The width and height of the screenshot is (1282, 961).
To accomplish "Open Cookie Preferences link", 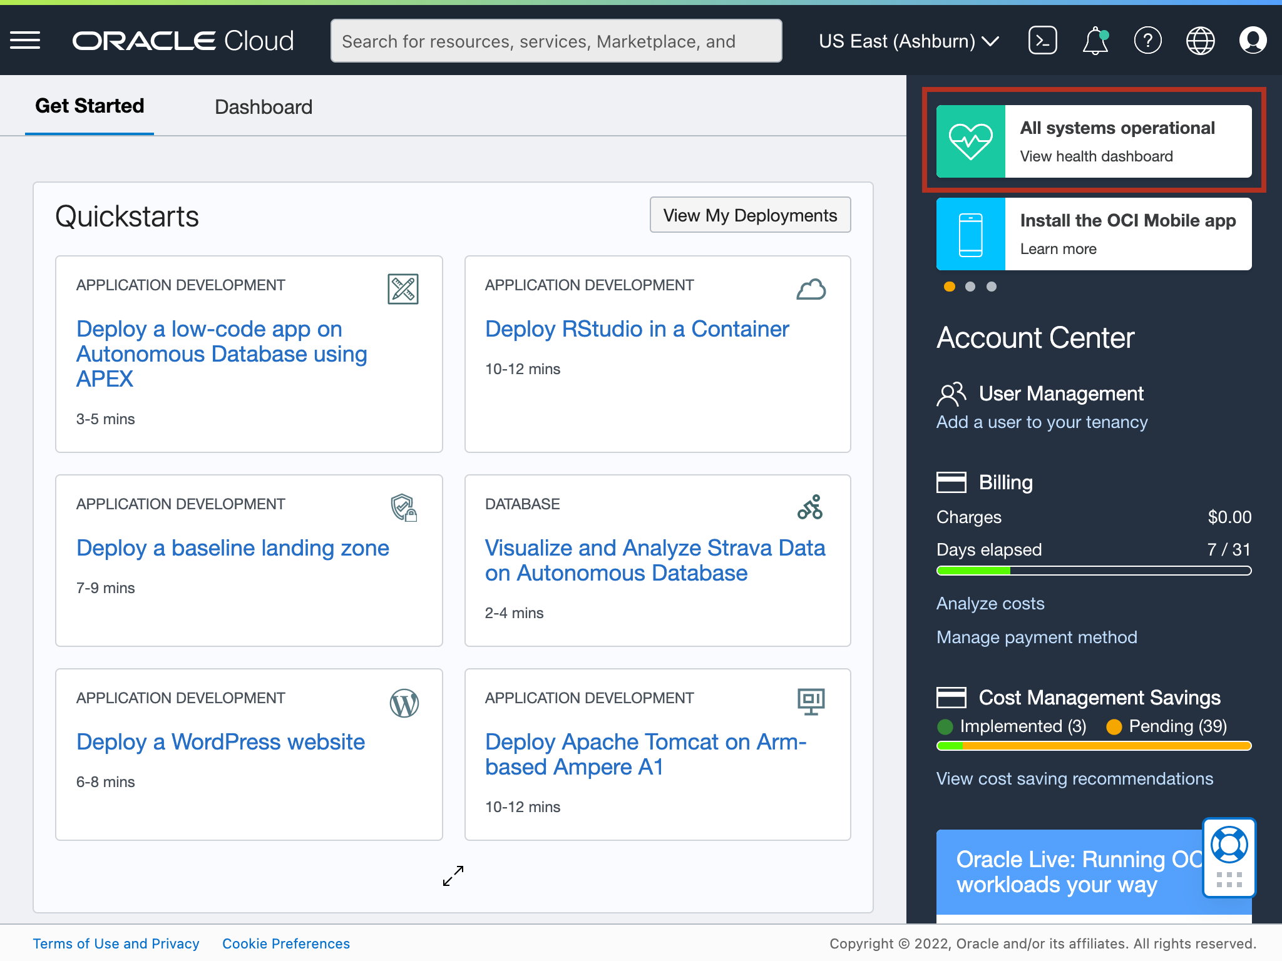I will [285, 943].
